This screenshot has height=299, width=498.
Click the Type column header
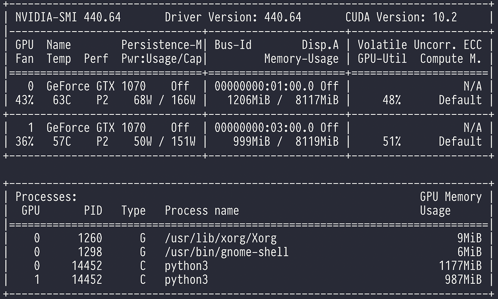click(133, 211)
